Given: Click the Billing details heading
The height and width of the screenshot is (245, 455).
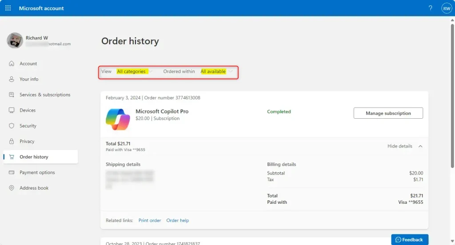Looking at the screenshot, I should click(281, 164).
